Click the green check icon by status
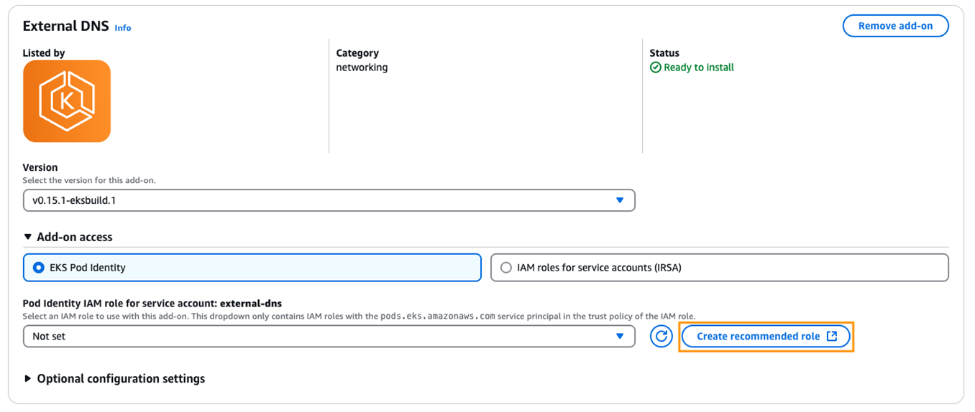Image resolution: width=975 pixels, height=412 pixels. (655, 67)
